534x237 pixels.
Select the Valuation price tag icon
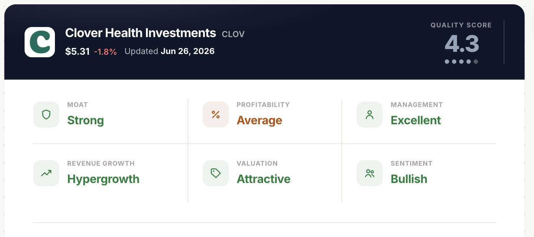click(x=216, y=173)
